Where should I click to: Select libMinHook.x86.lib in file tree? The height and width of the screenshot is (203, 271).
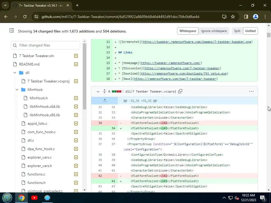point(45,115)
